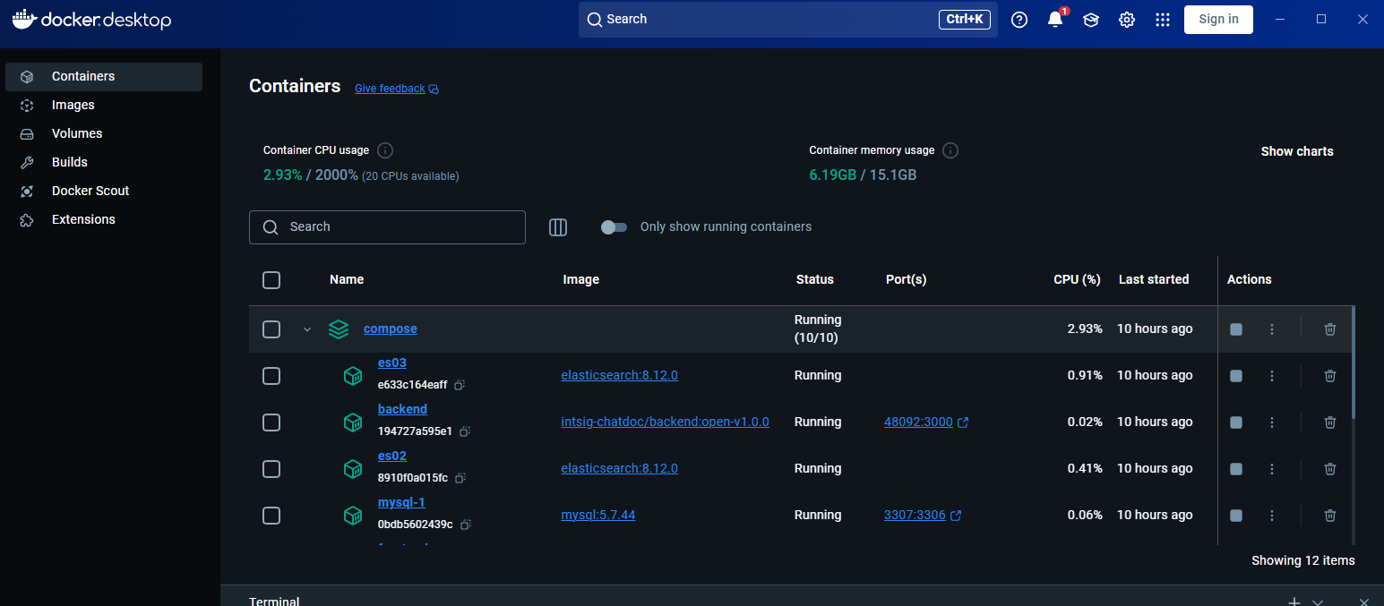Open the Learning center graduation cap icon
This screenshot has width=1384, height=606.
pyautogui.click(x=1090, y=20)
